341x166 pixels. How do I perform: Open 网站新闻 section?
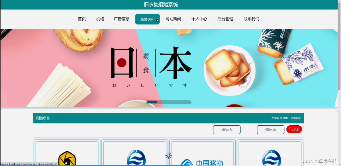pyautogui.click(x=173, y=19)
